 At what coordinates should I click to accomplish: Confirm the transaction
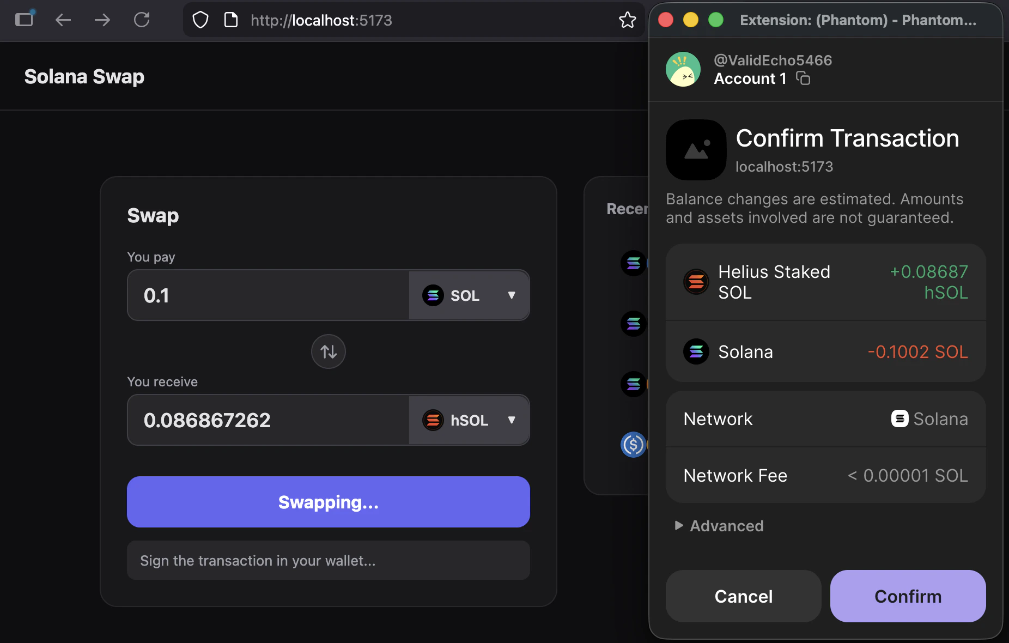point(907,596)
